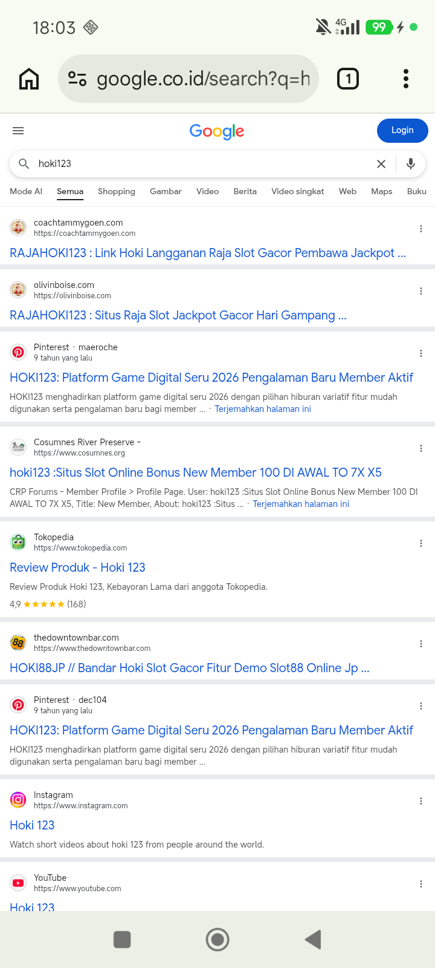Open options menu for YouTube result
435x968 pixels.
point(420,884)
